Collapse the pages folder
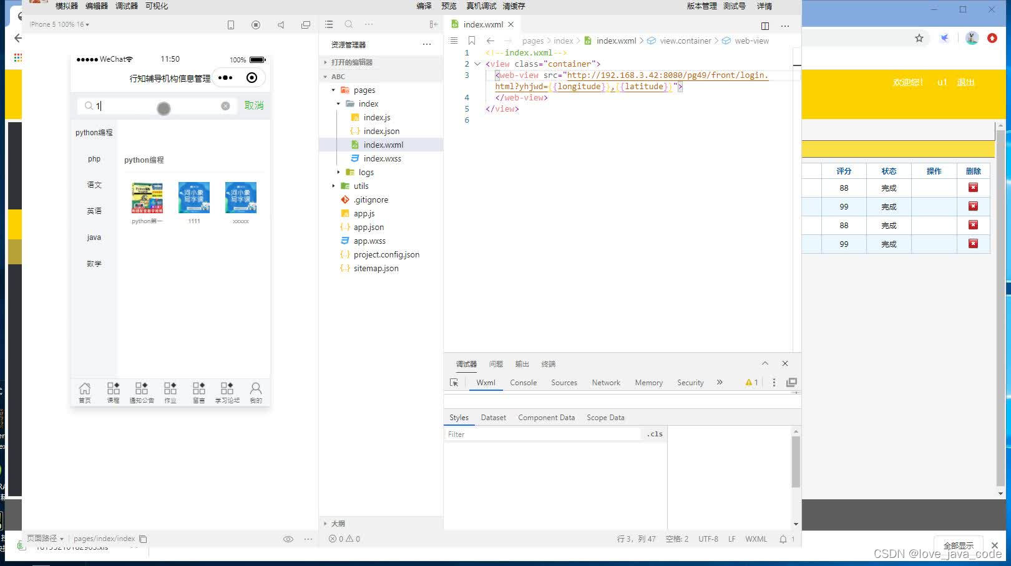This screenshot has width=1011, height=566. click(x=333, y=90)
